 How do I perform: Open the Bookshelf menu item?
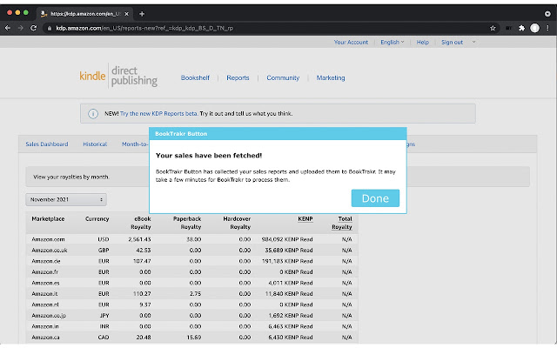[195, 77]
